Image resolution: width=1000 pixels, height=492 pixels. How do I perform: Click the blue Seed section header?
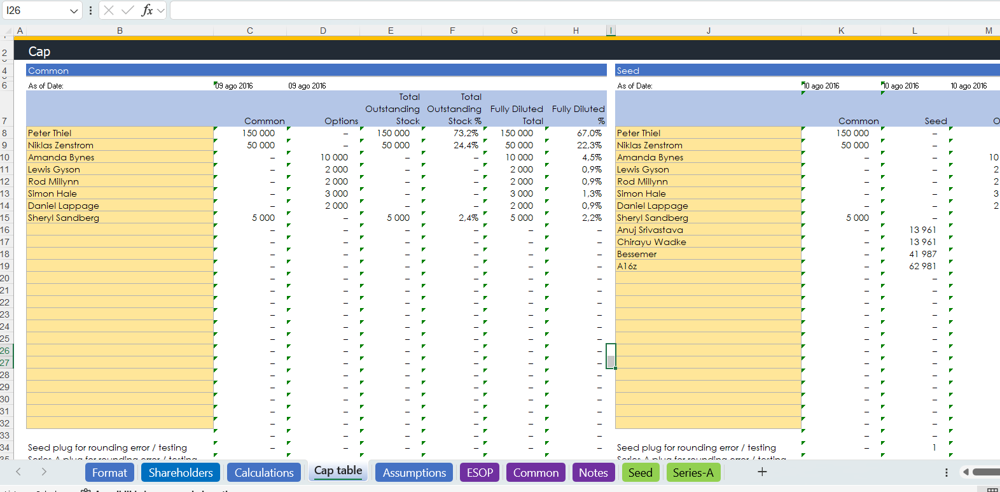(x=807, y=71)
